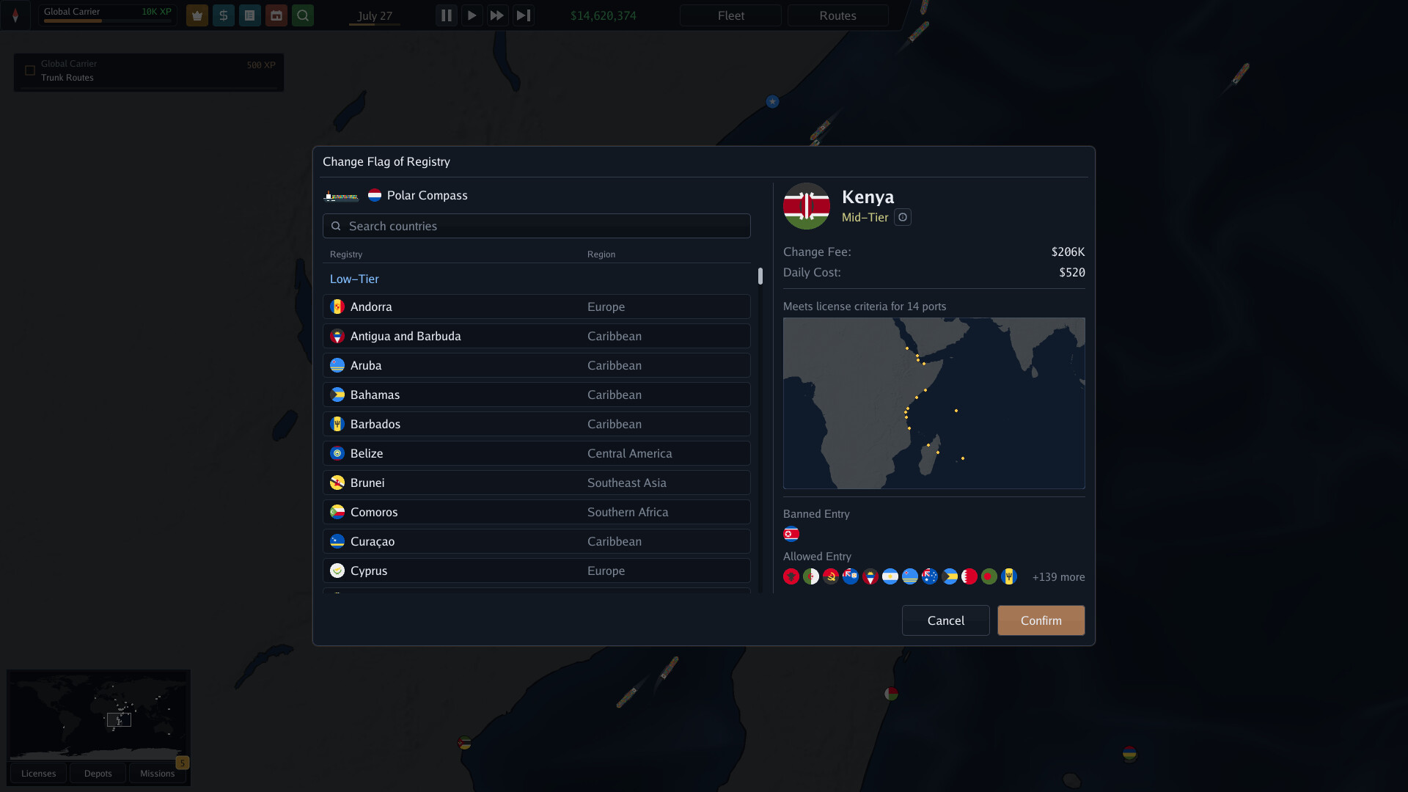Toggle Trunk Routes mission checkbox
Viewport: 1408px width, 792px height.
point(30,70)
